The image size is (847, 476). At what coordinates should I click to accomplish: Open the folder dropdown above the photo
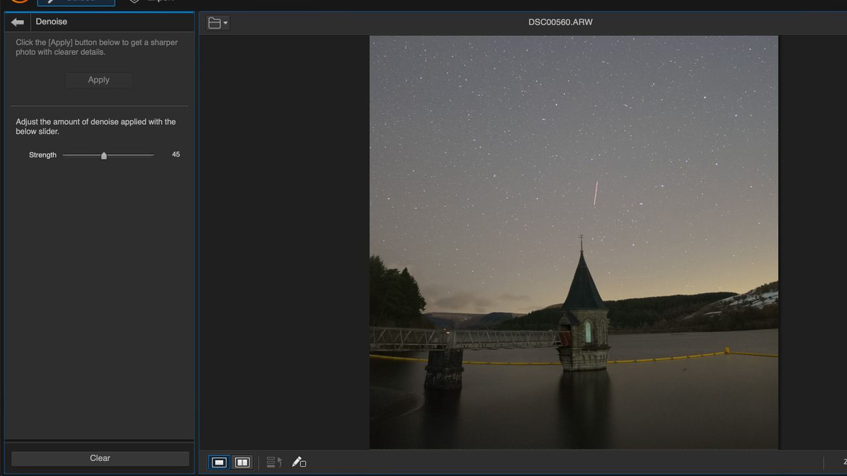[x=218, y=23]
